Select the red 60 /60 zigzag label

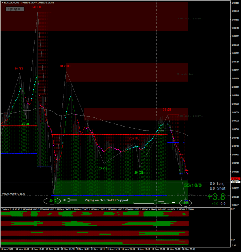37,7
